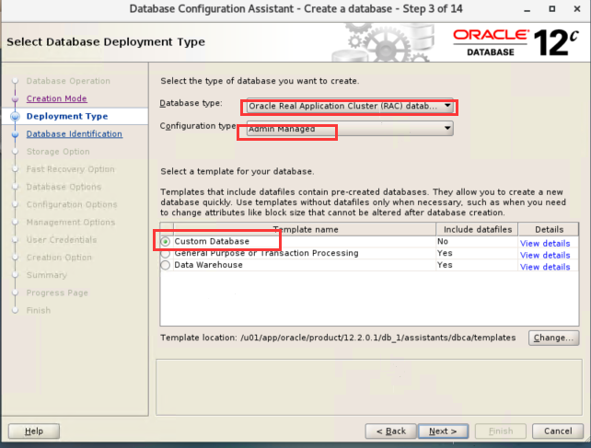591x448 pixels.
Task: Click the Progress Page step label
Action: pyautogui.click(x=57, y=293)
